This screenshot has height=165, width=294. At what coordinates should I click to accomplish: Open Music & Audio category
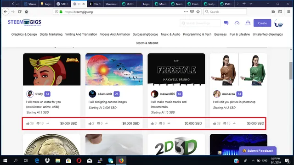click(x=170, y=34)
